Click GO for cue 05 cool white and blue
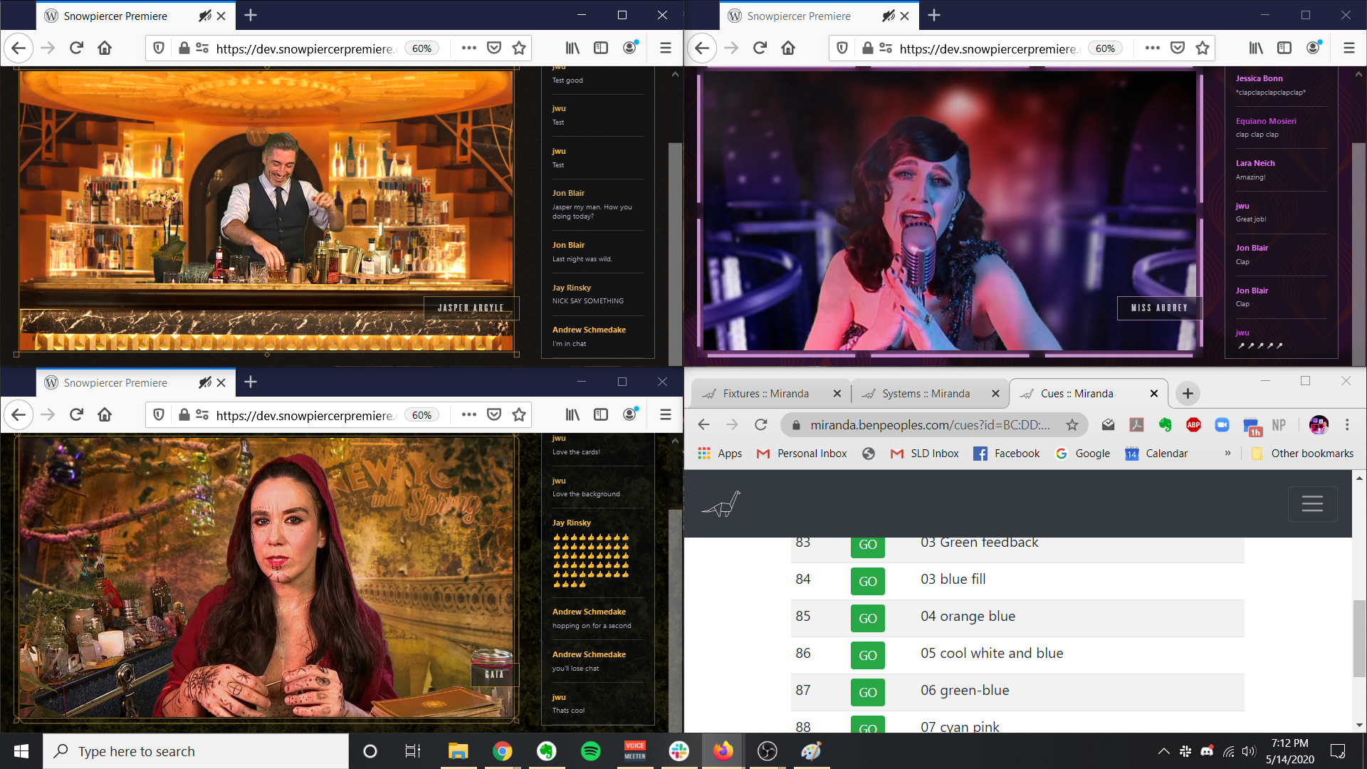1367x769 pixels. click(867, 655)
